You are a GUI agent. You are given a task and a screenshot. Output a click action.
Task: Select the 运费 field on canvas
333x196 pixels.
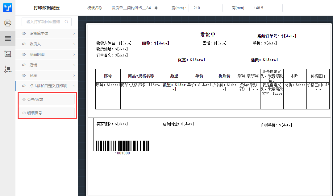coord(264,60)
